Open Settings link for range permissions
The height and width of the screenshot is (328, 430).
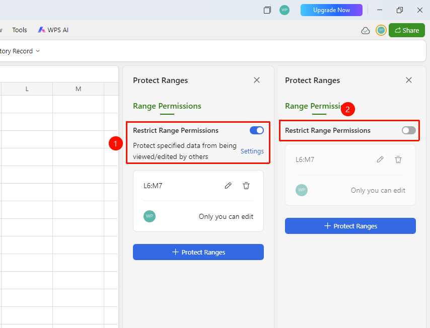click(x=252, y=151)
